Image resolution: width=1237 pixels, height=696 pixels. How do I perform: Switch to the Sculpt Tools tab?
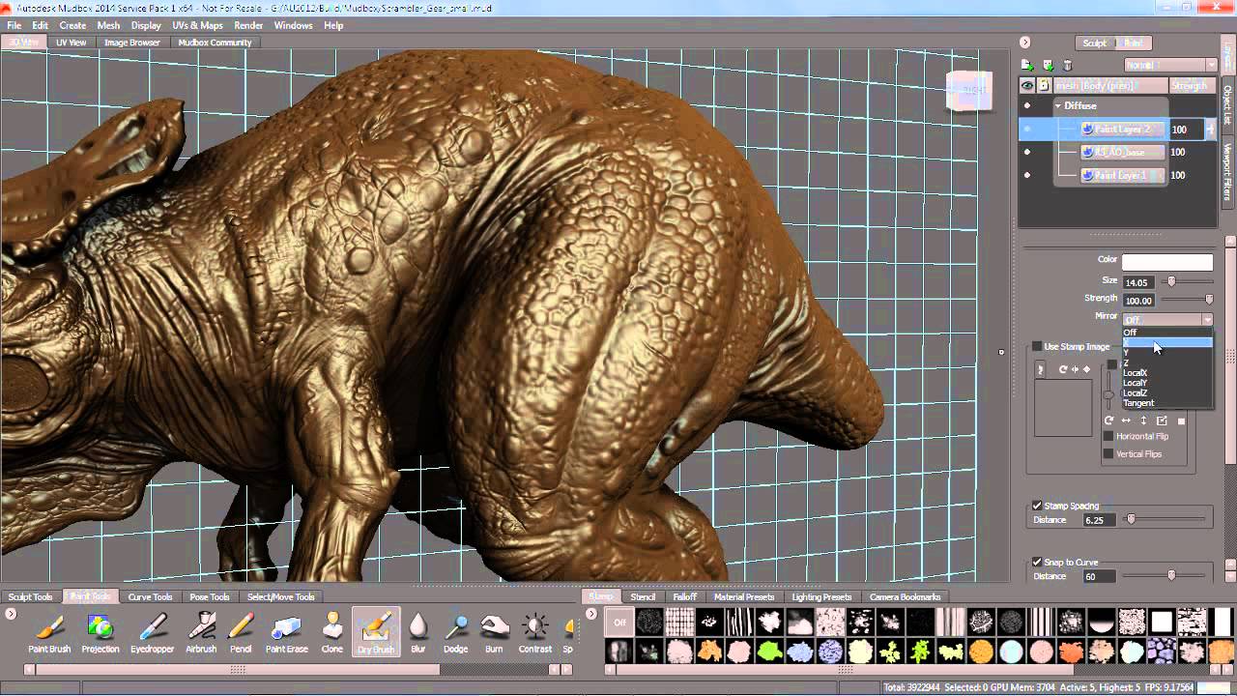click(x=31, y=596)
